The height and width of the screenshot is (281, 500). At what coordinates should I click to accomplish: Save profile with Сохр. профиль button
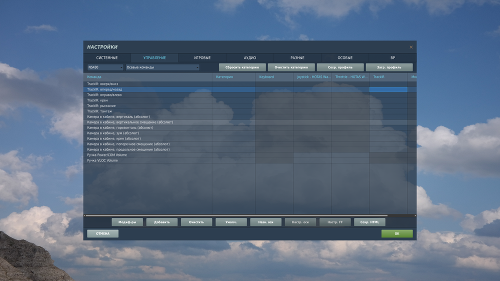[x=340, y=67]
